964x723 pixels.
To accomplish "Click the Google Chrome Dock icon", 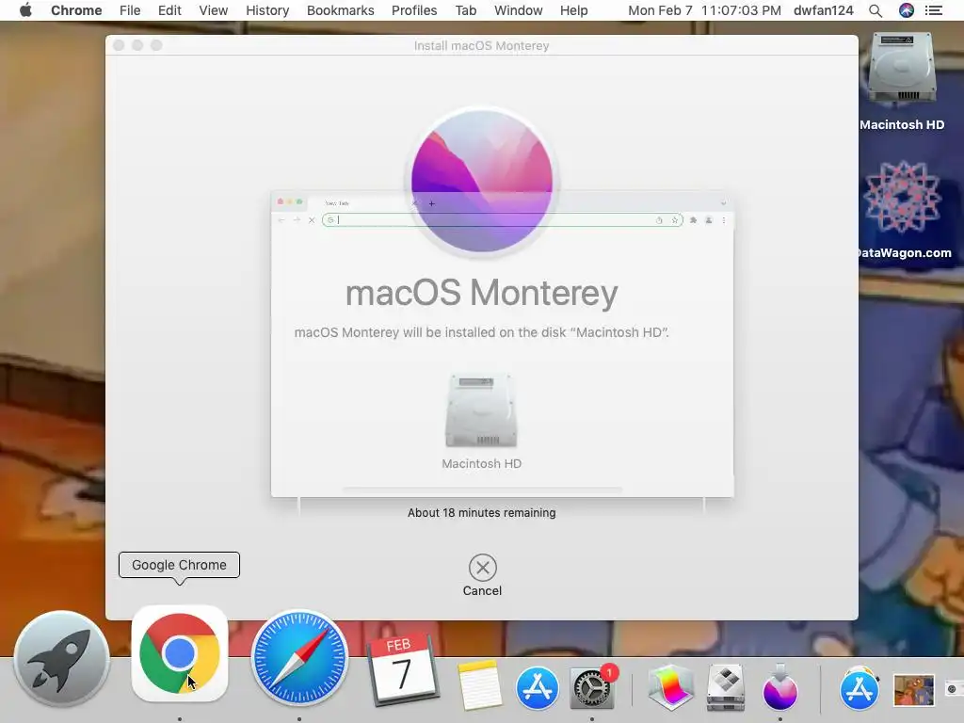I will (x=180, y=653).
